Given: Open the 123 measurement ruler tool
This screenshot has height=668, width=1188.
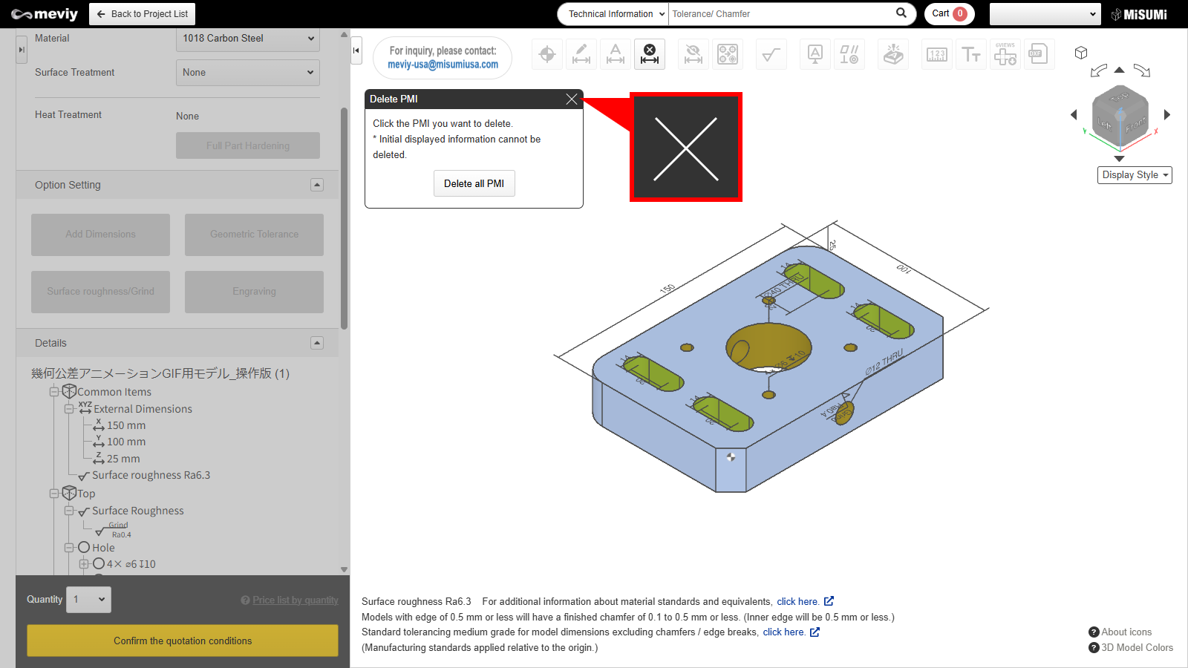Looking at the screenshot, I should (937, 54).
